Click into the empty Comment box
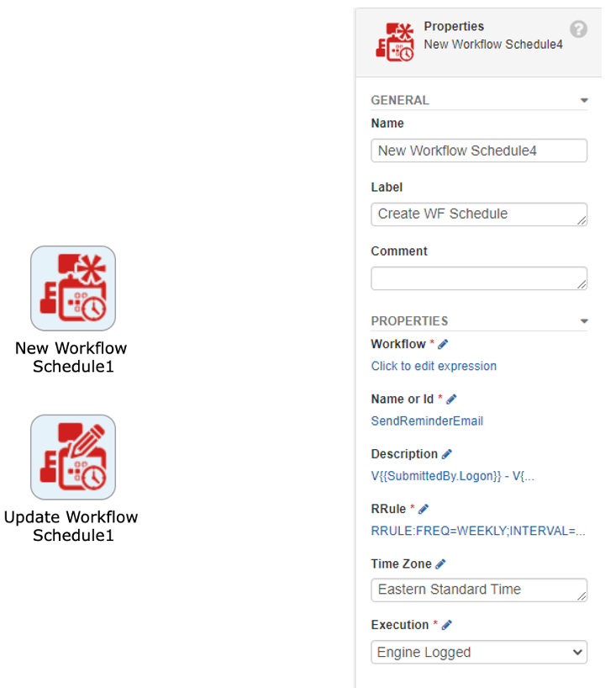605x688 pixels. [479, 278]
